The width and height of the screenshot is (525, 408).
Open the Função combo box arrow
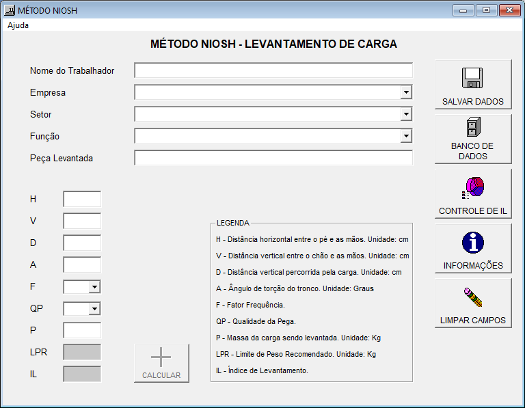[x=406, y=136]
